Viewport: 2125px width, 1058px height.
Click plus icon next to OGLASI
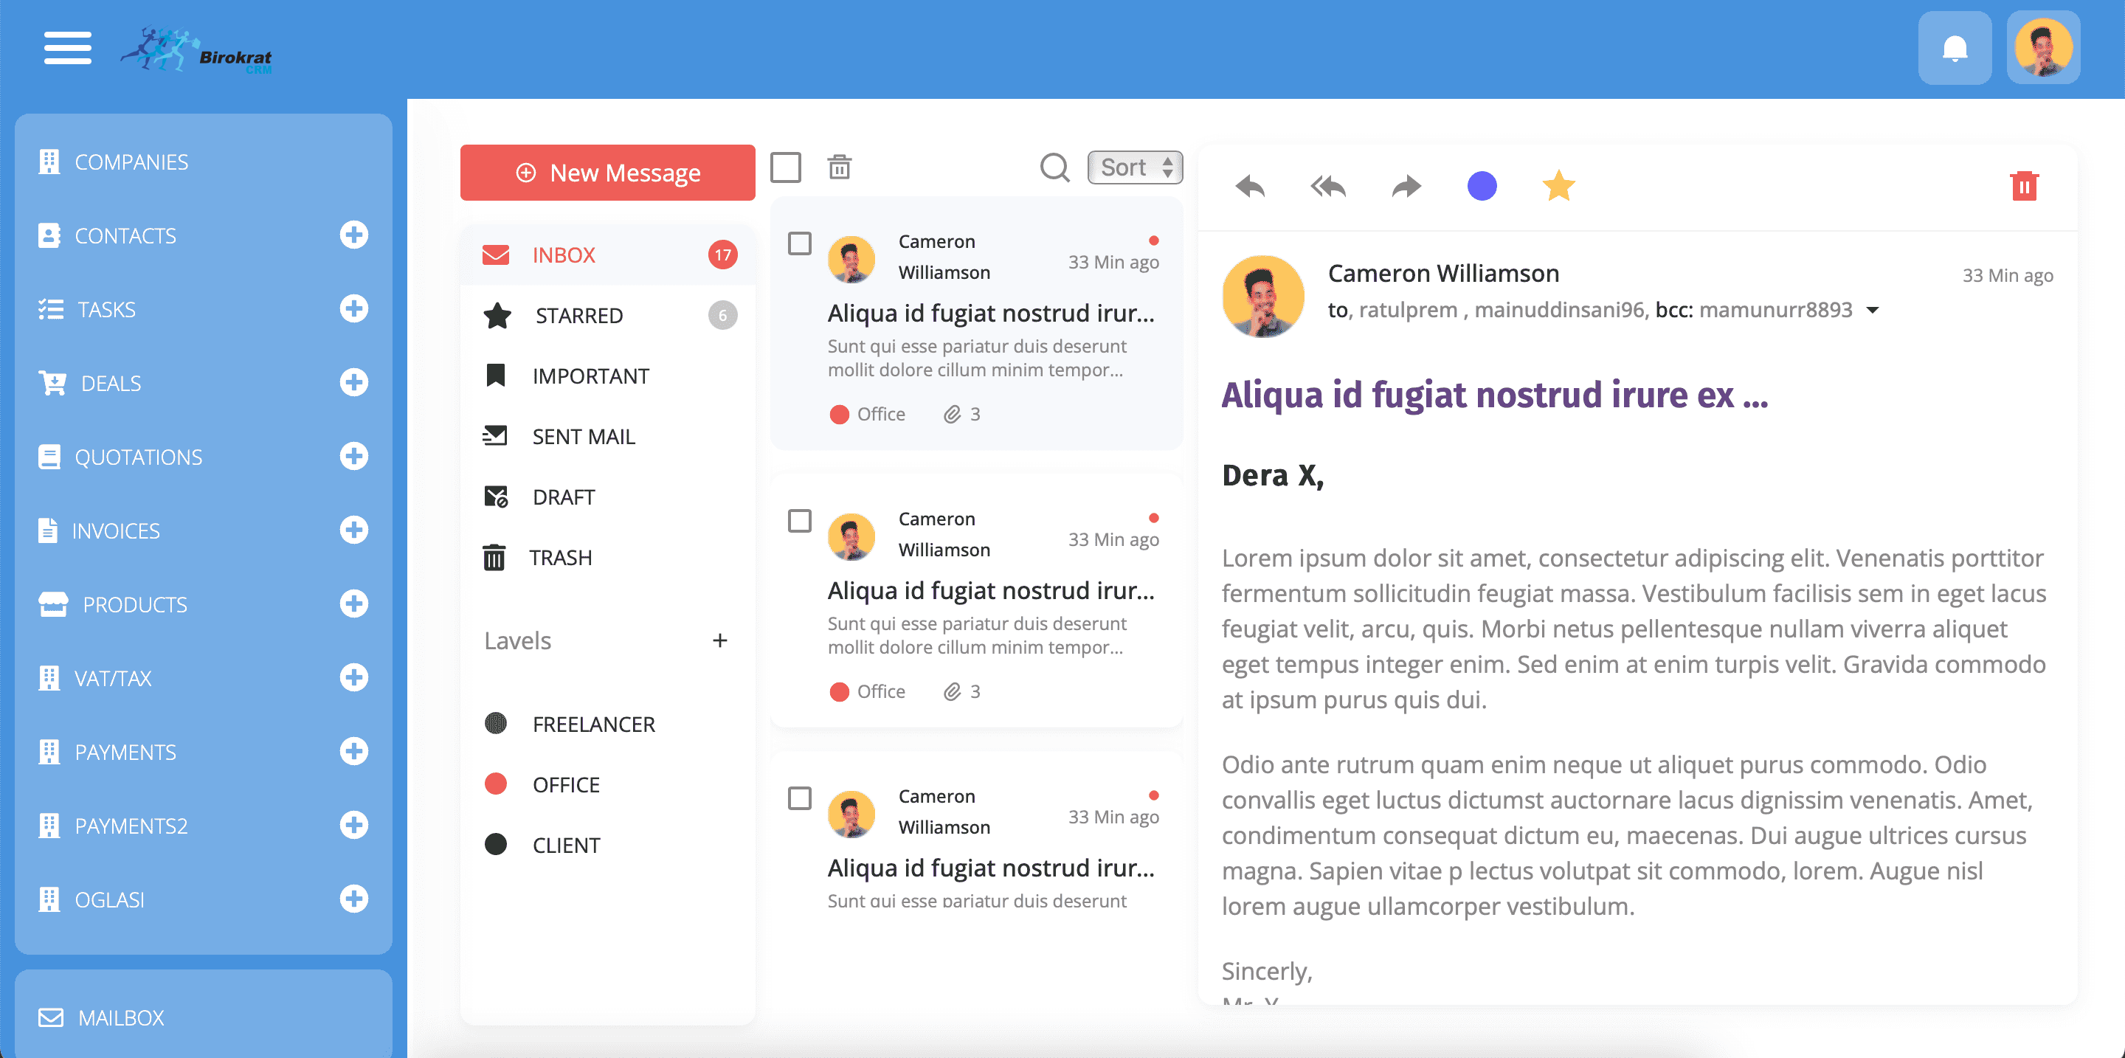pos(354,899)
